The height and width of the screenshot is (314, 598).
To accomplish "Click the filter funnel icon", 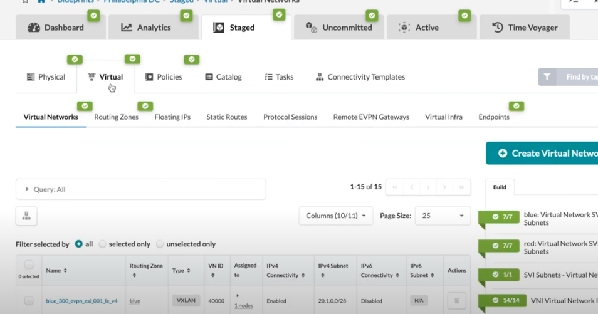I will tap(547, 77).
